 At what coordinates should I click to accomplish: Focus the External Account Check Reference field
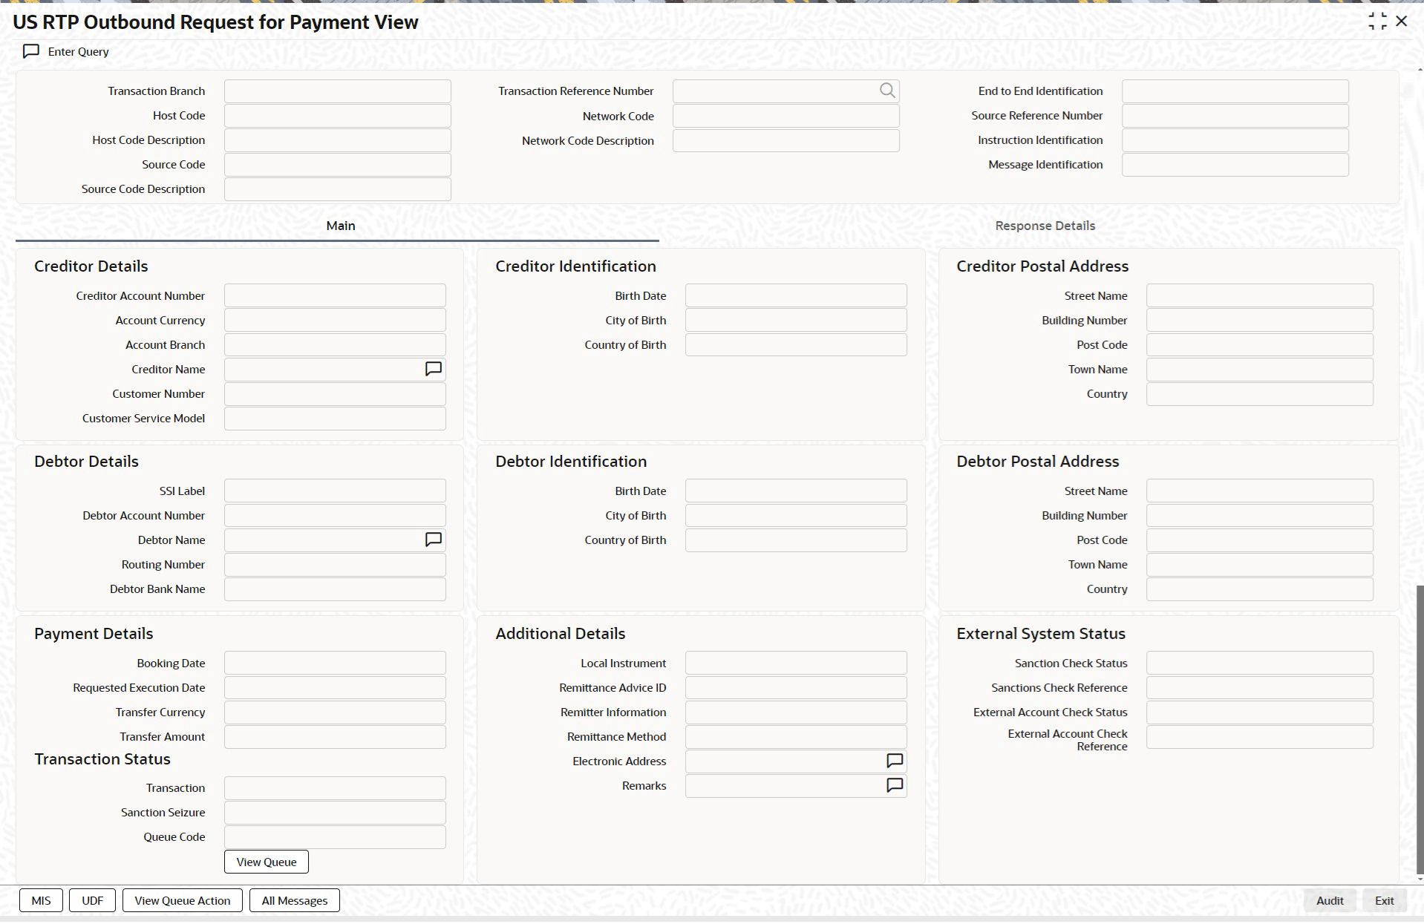tap(1260, 736)
